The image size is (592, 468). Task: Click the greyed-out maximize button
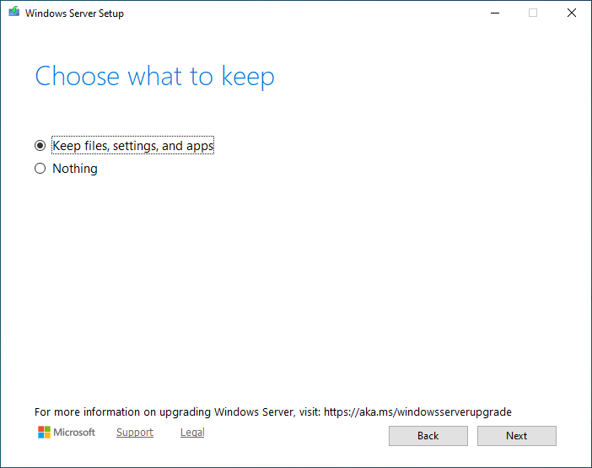tap(533, 13)
